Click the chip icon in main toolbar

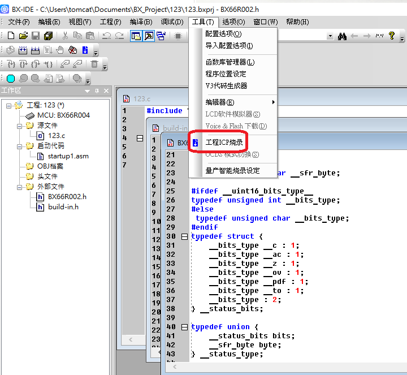[x=178, y=36]
